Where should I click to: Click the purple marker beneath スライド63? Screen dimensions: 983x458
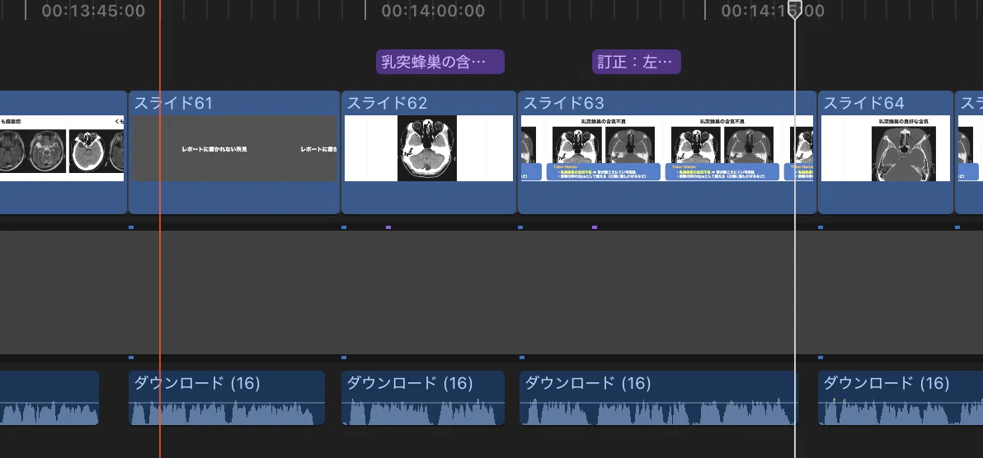tap(595, 227)
